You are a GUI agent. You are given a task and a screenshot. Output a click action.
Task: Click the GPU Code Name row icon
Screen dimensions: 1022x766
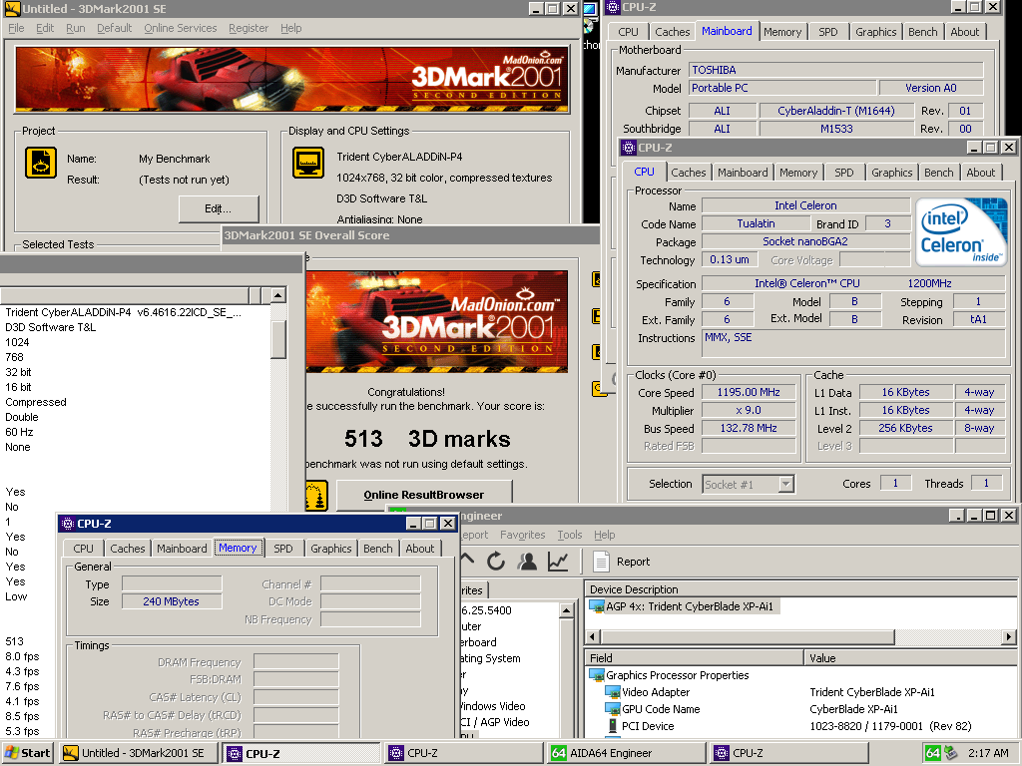pos(613,709)
